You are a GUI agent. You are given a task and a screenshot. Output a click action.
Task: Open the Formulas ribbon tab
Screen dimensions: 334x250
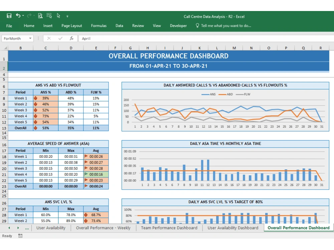99,26
